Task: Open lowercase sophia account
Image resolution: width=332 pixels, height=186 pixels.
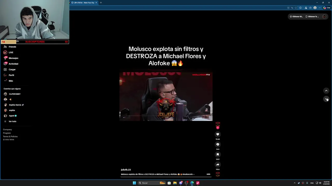Action: point(9,110)
